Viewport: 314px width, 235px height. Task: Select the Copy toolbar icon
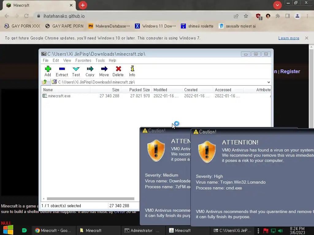90,71
